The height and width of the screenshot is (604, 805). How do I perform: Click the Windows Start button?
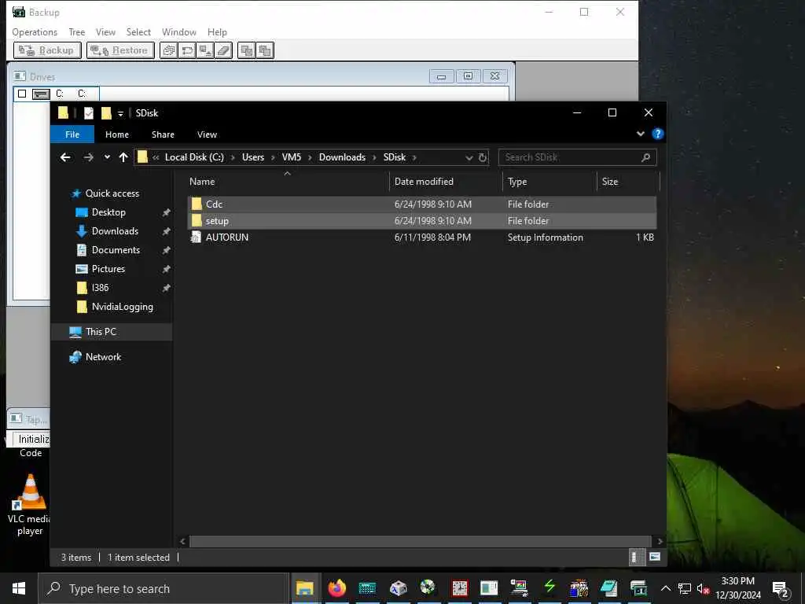(19, 588)
